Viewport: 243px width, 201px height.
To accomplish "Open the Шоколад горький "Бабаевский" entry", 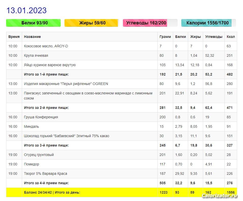I will coord(67,136).
